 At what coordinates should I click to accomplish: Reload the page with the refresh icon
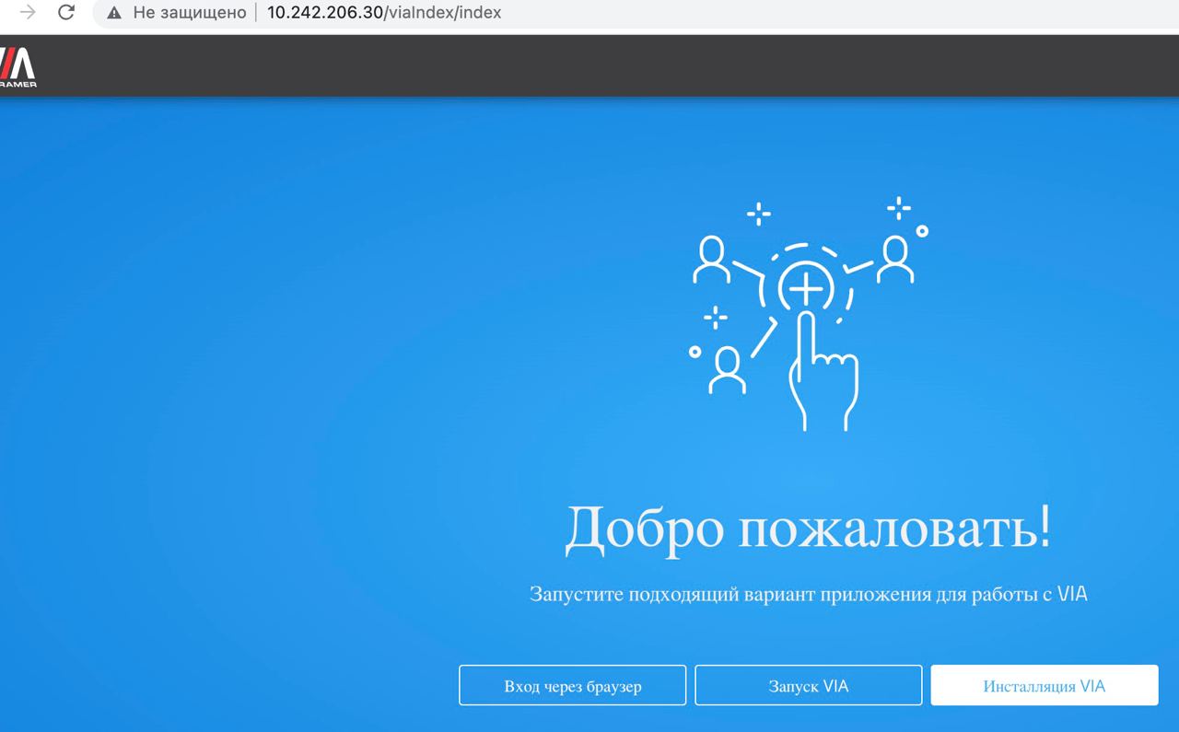coord(65,13)
